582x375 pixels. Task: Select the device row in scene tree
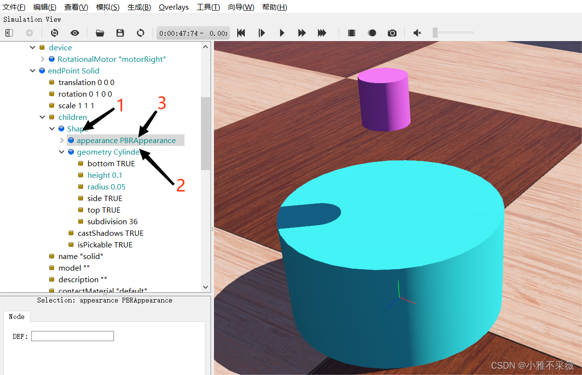pyautogui.click(x=60, y=47)
